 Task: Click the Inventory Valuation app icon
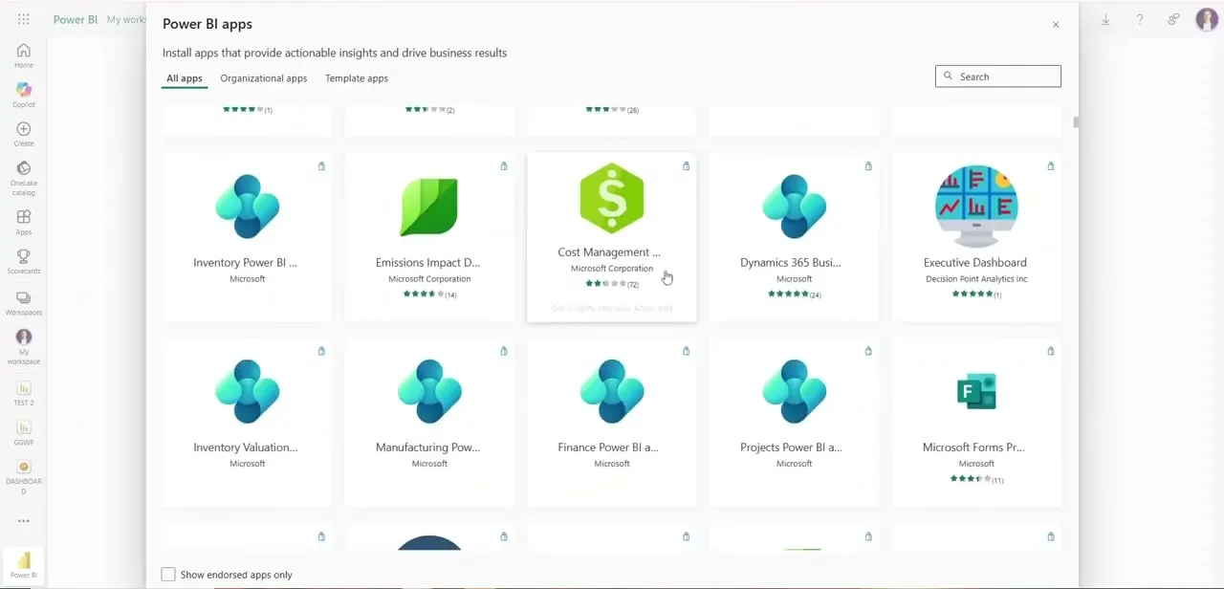pos(248,391)
